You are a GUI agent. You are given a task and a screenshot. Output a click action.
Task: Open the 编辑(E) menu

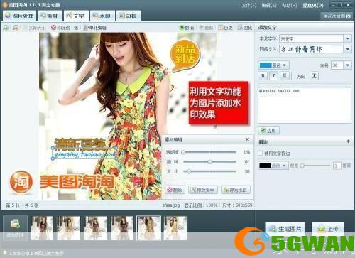269,5
